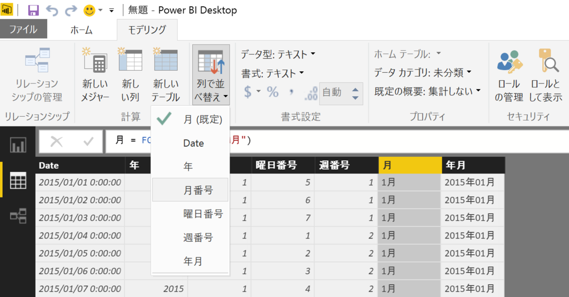This screenshot has width=569, height=297.
Task: Open リレーションシップの管理 (manage relationships)
Action: 37,75
